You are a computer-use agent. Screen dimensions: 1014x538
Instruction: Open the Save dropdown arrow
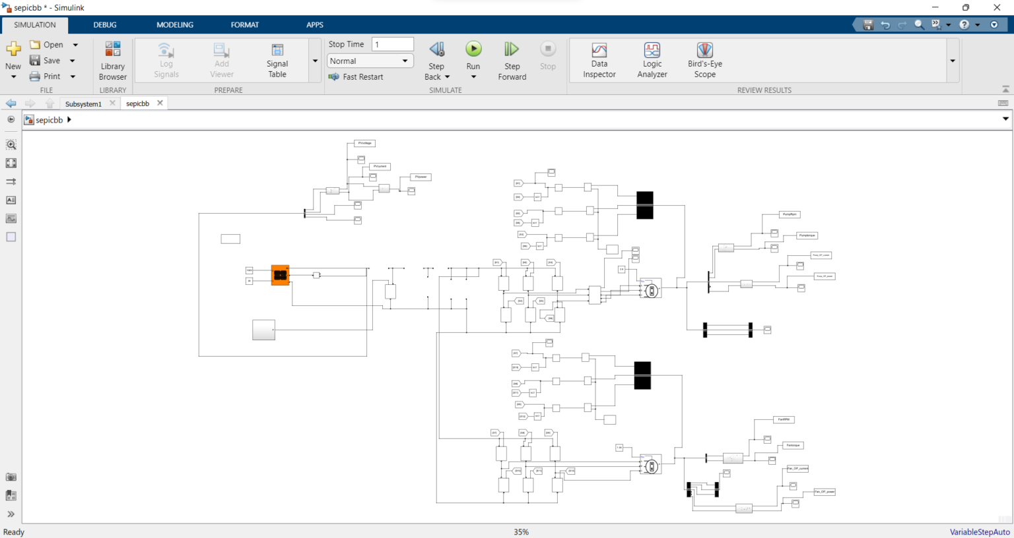[x=73, y=61]
